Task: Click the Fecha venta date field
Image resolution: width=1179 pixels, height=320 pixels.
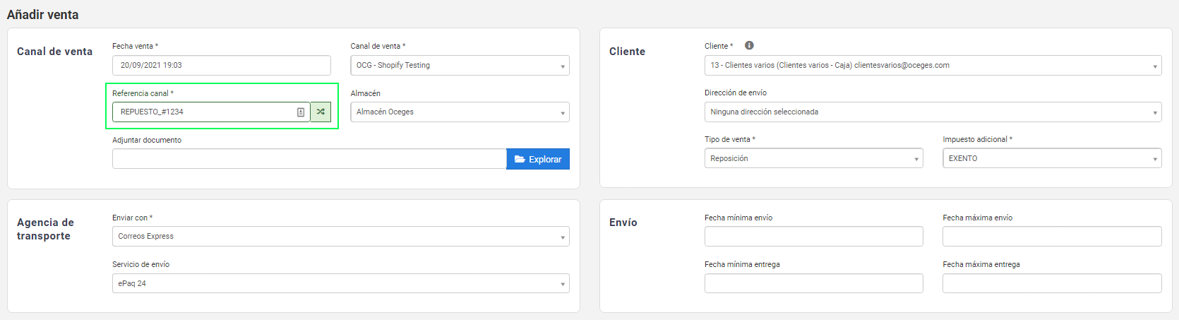Action: point(221,65)
